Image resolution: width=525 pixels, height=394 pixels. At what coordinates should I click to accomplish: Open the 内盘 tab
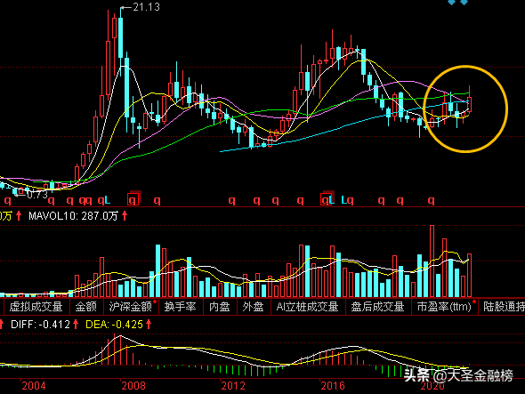[220, 307]
